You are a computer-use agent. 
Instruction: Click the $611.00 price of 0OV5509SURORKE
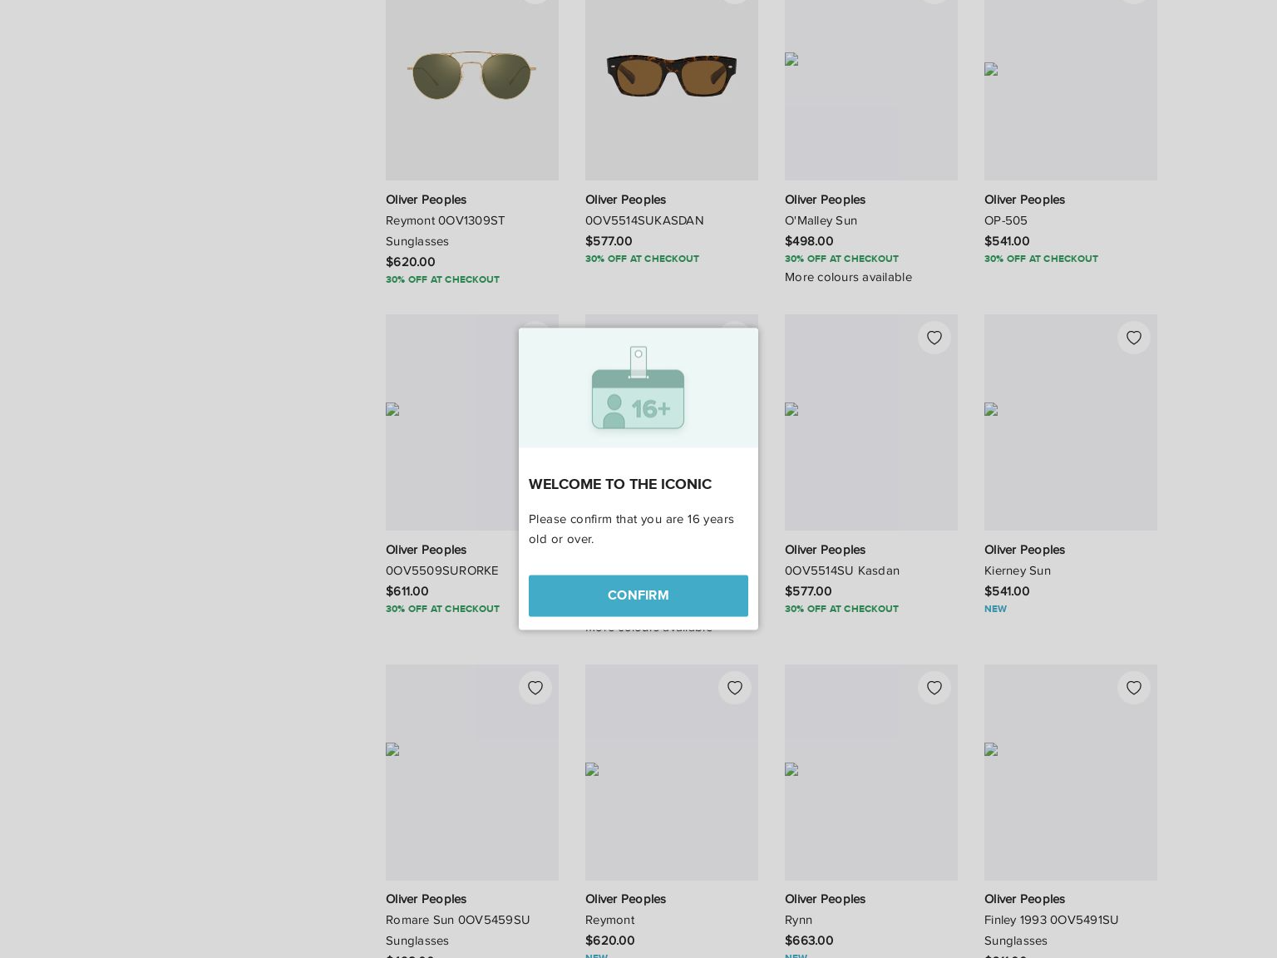[x=407, y=591]
